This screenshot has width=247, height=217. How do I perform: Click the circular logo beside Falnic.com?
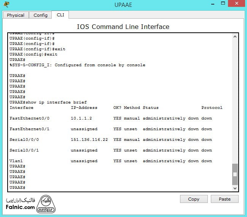(48, 204)
